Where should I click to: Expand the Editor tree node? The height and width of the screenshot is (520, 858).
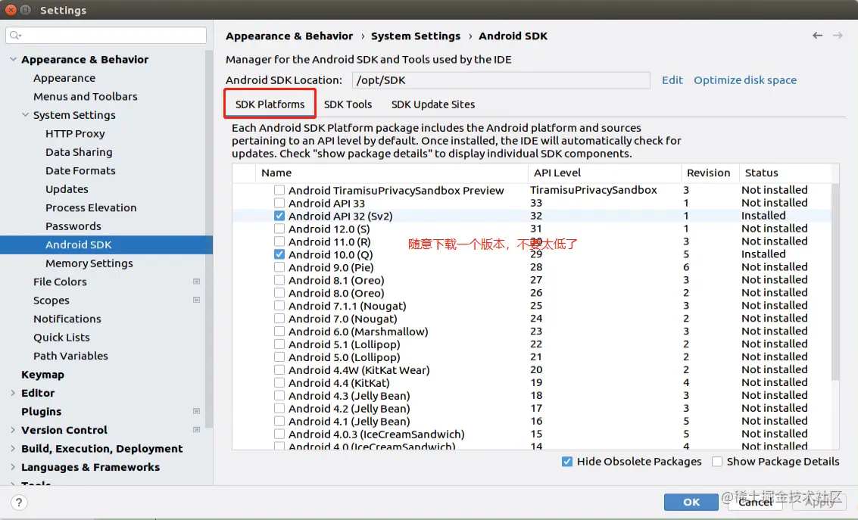[x=13, y=393]
